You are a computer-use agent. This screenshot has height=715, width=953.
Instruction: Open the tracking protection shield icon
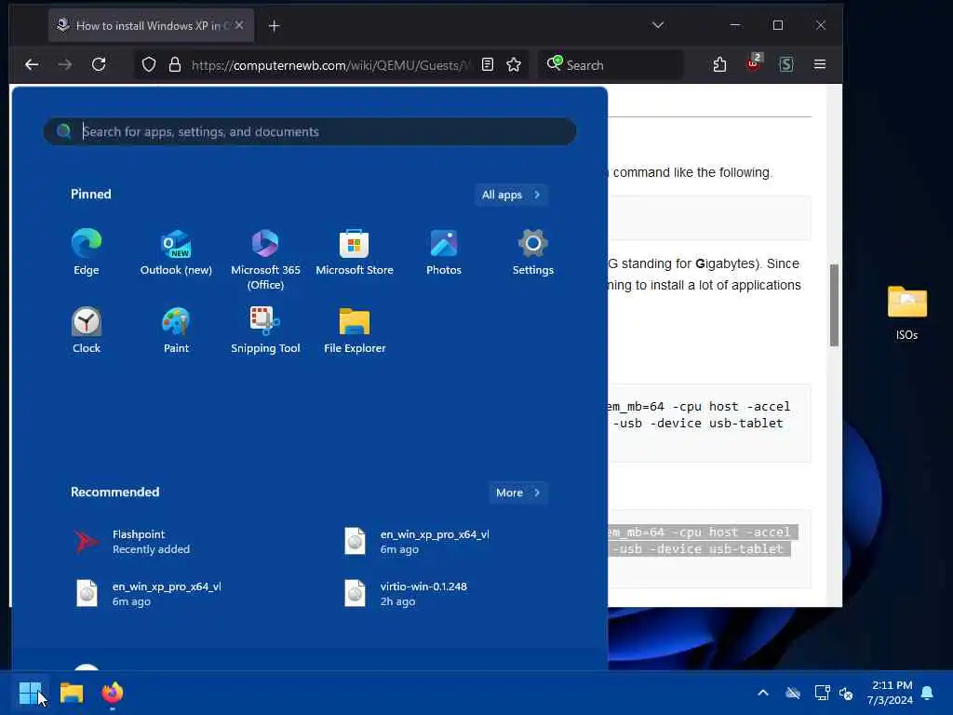pos(149,64)
